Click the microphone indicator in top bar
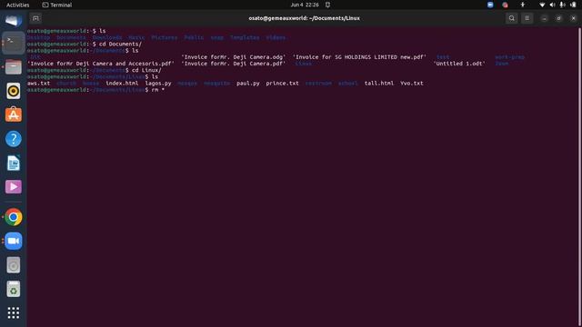 tap(562, 5)
